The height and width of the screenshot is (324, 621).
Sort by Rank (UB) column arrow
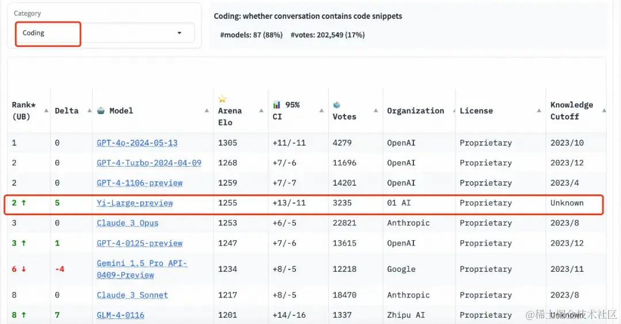pos(47,111)
